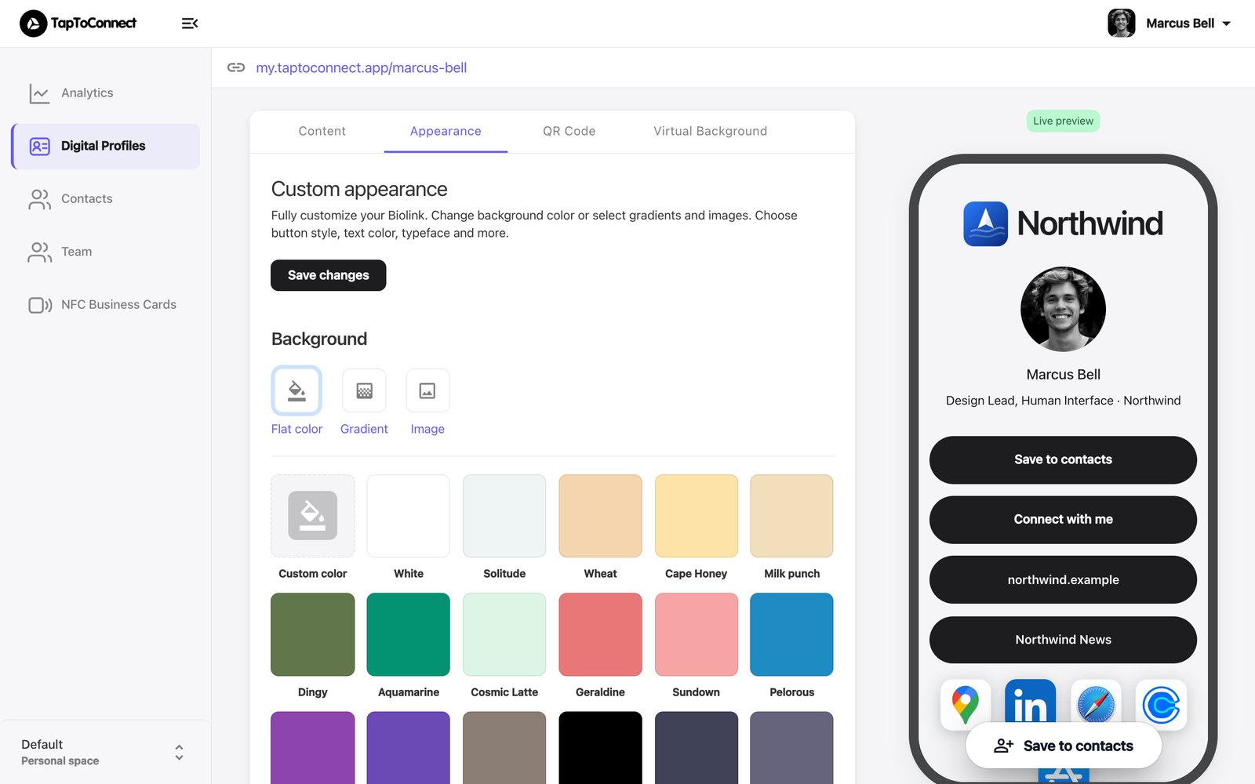This screenshot has height=784, width=1255.
Task: Pick the Geraldine color swatch
Action: pos(600,634)
